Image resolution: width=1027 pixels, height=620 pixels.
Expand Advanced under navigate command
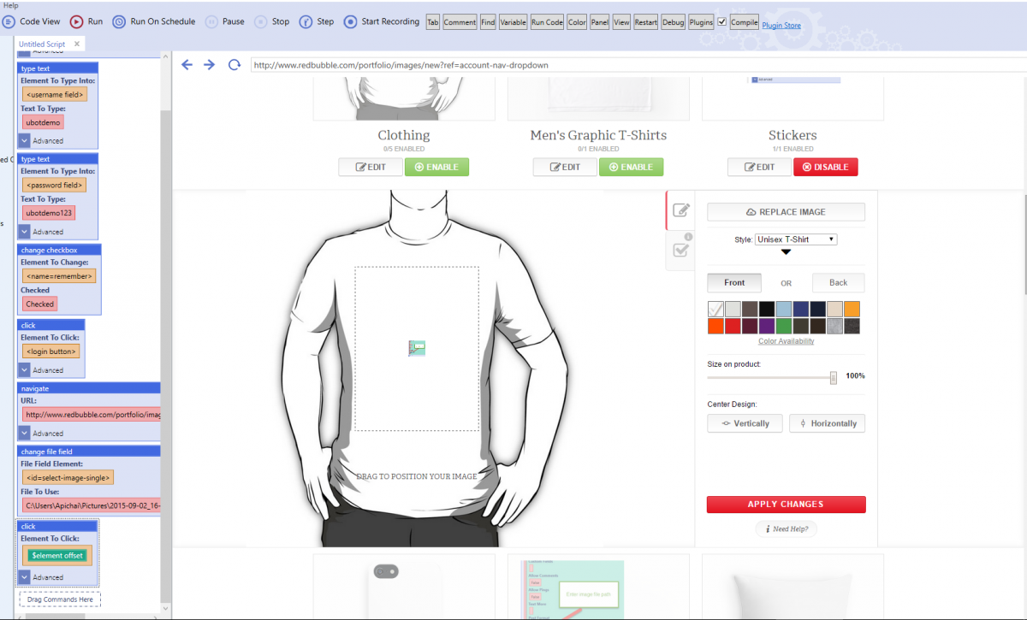tap(25, 433)
